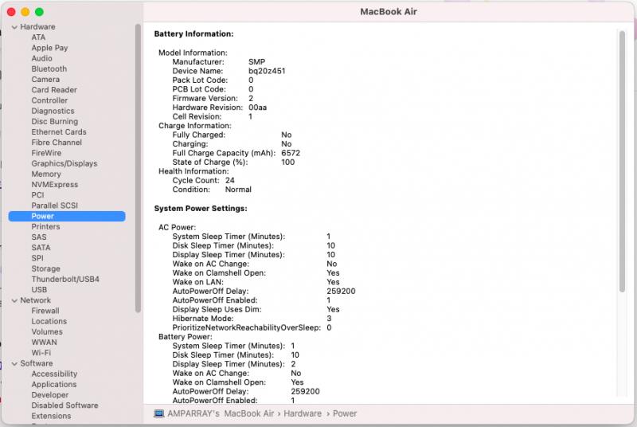Select SAS in the sidebar
Screen dimensions: 637x427
(x=38, y=237)
